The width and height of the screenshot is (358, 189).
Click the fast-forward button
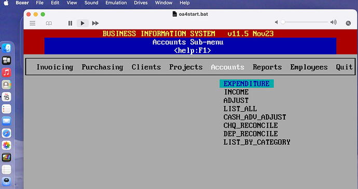[x=95, y=23]
